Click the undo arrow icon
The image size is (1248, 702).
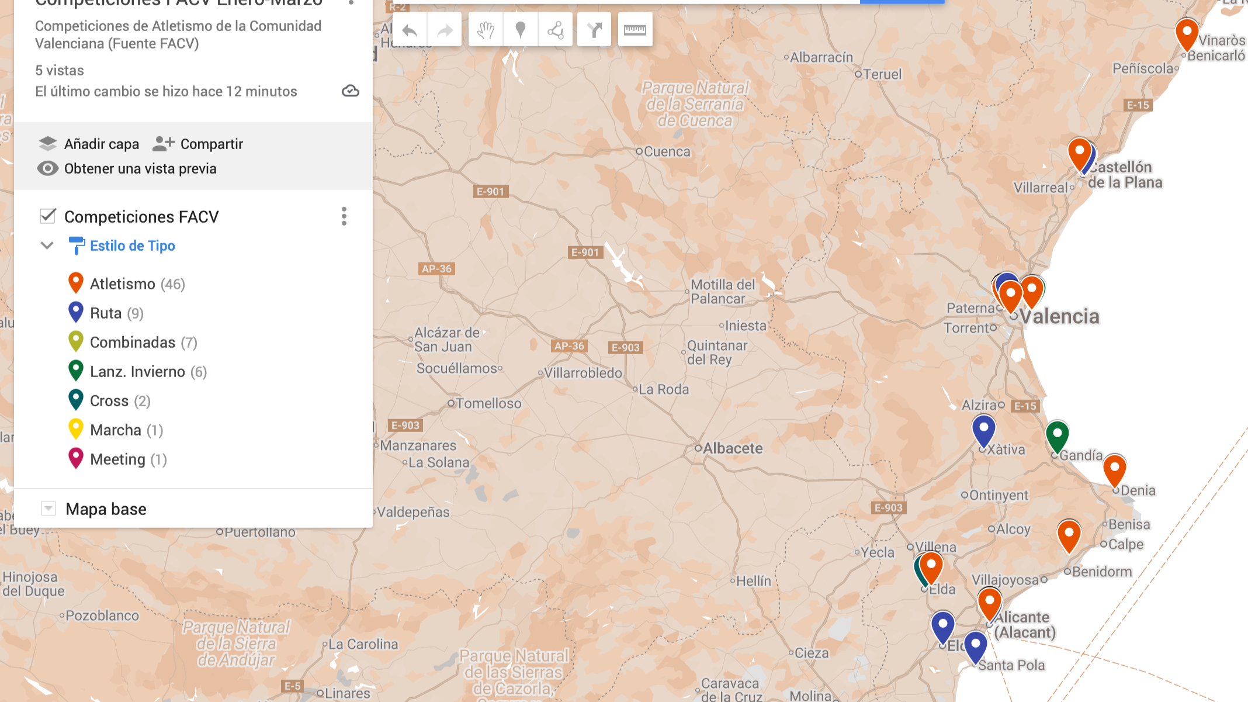[409, 29]
